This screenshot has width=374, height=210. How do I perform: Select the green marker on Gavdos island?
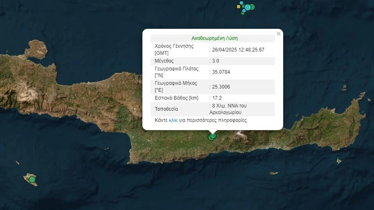click(x=32, y=179)
